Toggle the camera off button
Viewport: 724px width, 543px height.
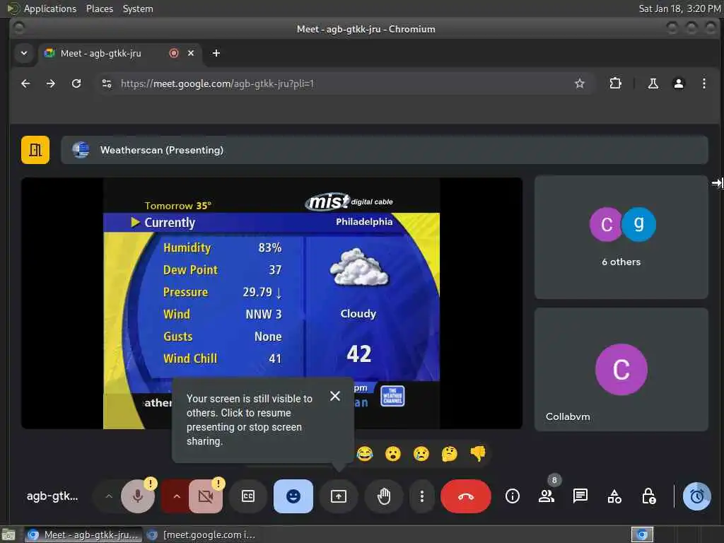206,496
